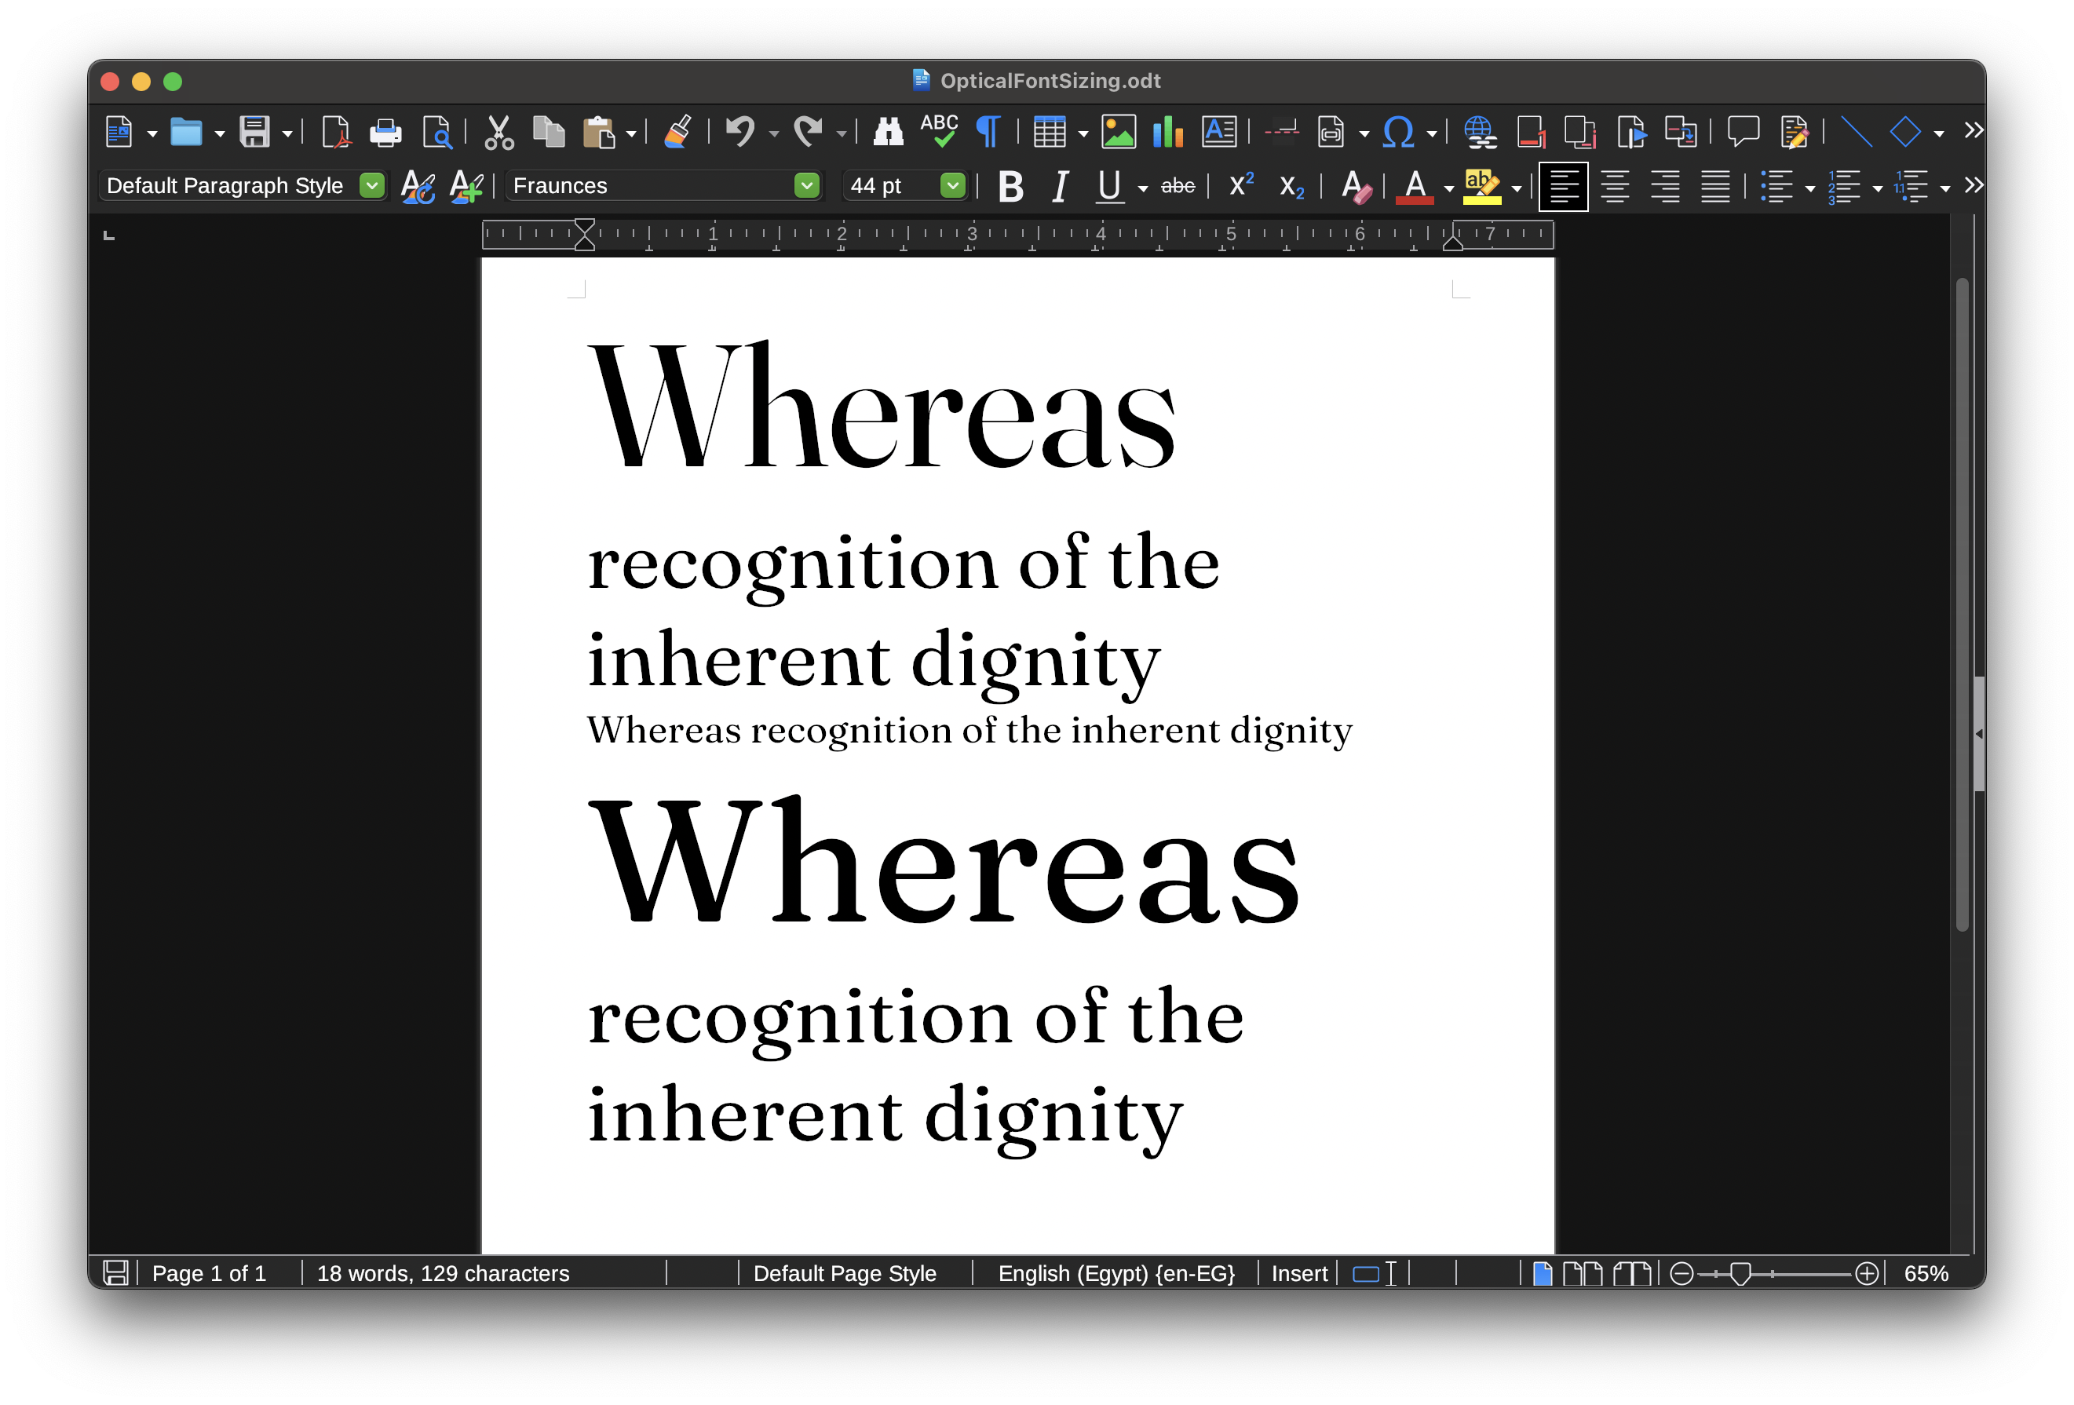Toggle bold formatting
Viewport: 2074px width, 1405px height.
click(x=1010, y=187)
